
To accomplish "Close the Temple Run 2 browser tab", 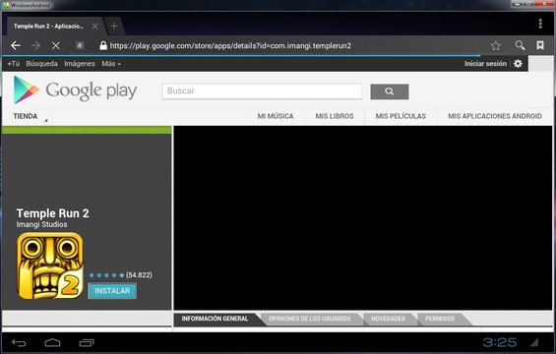I will coord(95,27).
